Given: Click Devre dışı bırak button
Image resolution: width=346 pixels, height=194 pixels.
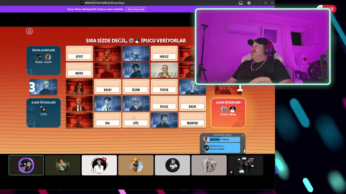Looking at the screenshot, I should click(136, 9).
